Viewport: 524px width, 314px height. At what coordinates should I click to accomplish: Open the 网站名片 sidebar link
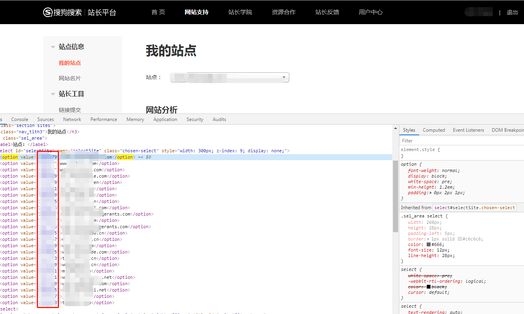pos(70,78)
